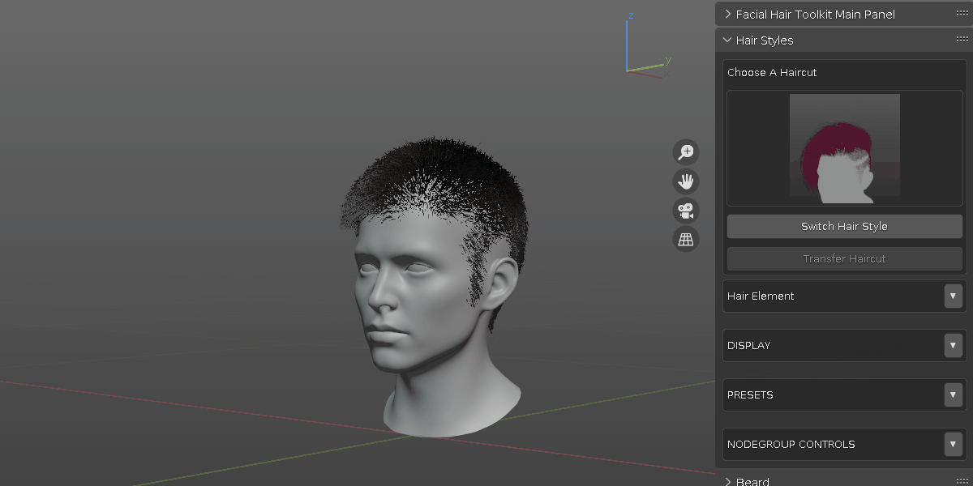Open the DISPLAY dropdown

point(953,345)
